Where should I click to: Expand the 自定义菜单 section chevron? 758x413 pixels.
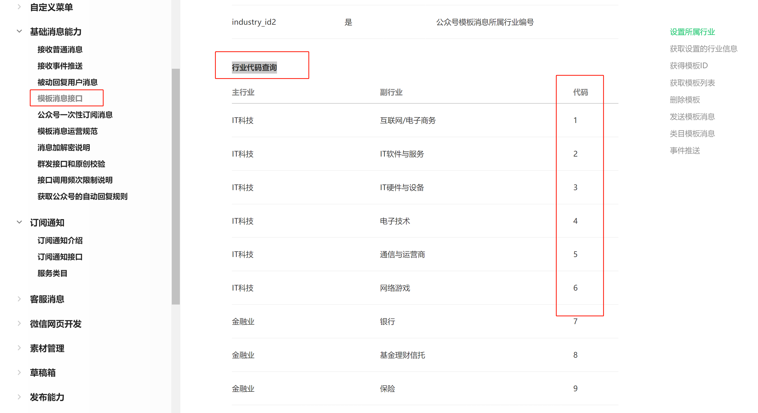[x=19, y=7]
